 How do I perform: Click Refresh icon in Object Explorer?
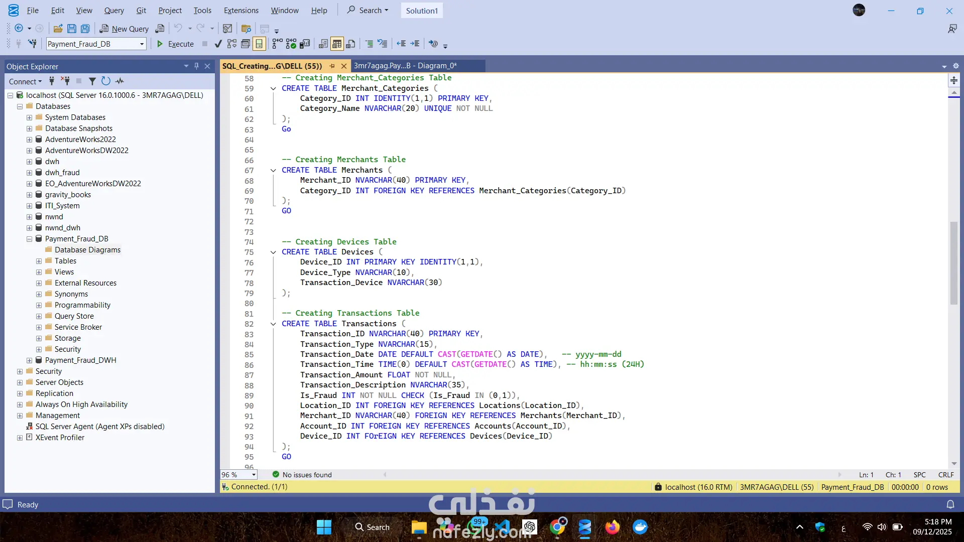pos(105,81)
